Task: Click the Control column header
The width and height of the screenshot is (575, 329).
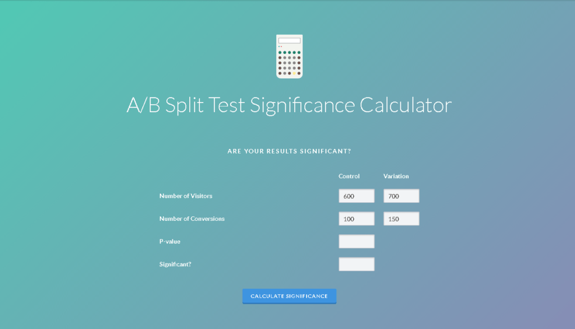Action: coord(349,176)
